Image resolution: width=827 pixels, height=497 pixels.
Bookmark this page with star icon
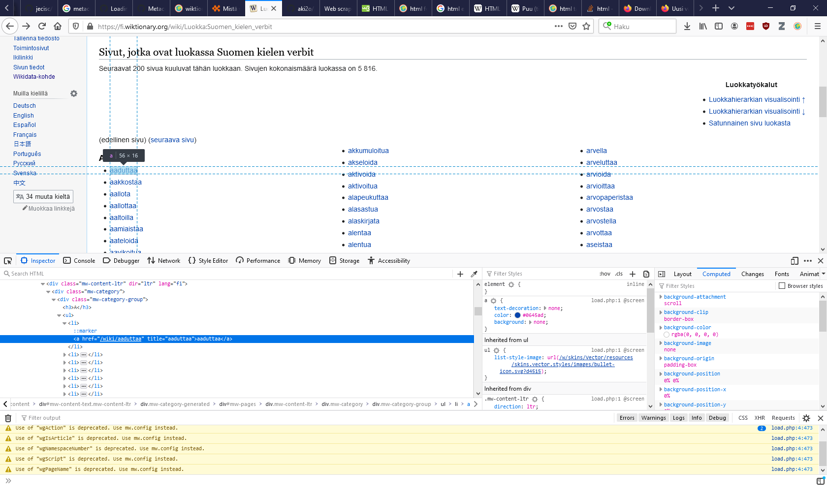586,27
